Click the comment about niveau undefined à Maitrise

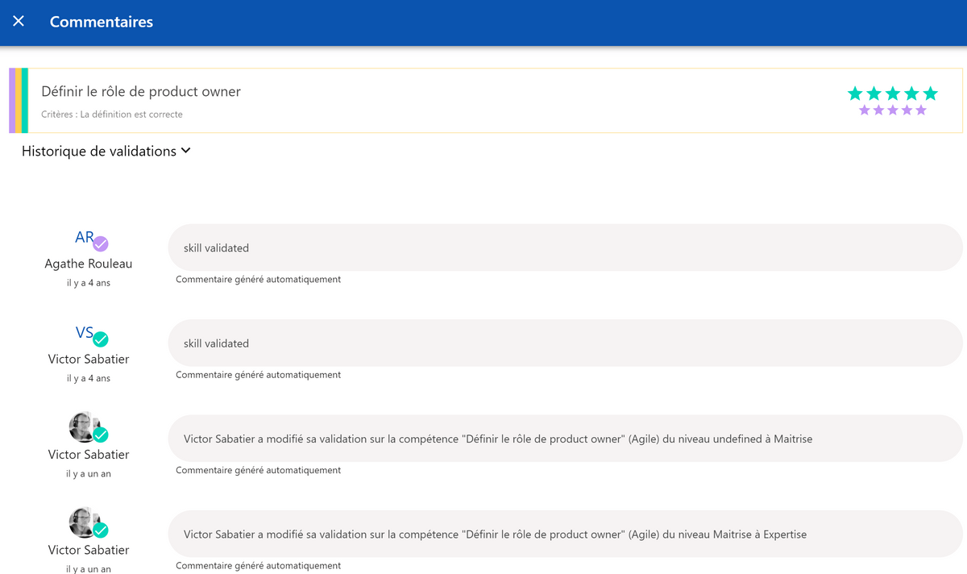coord(565,439)
